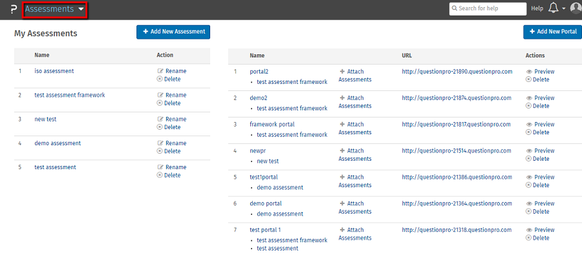582x255 pixels.
Task: Delete the demo2 portal
Action: pyautogui.click(x=537, y=106)
